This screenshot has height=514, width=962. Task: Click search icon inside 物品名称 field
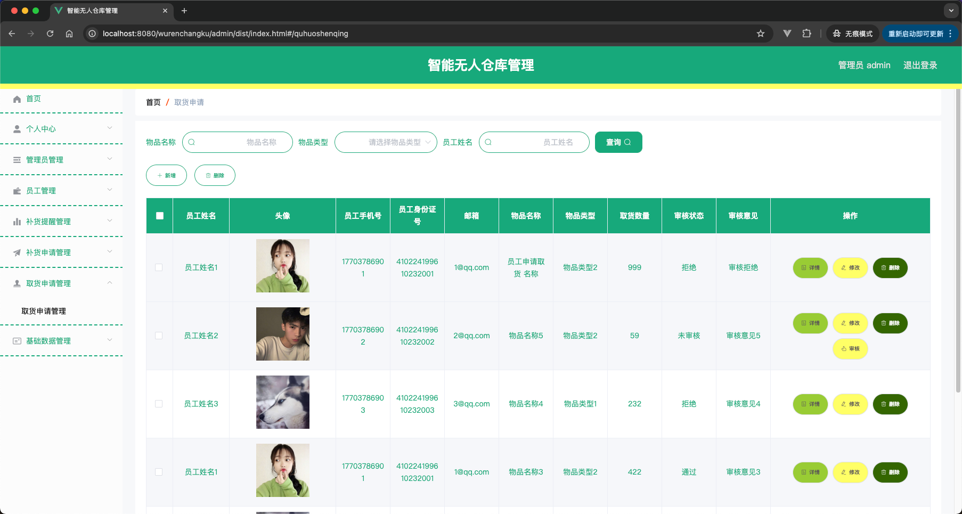click(192, 142)
